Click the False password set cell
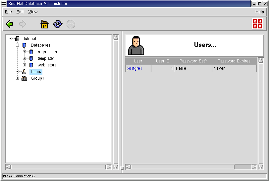 click(193, 68)
